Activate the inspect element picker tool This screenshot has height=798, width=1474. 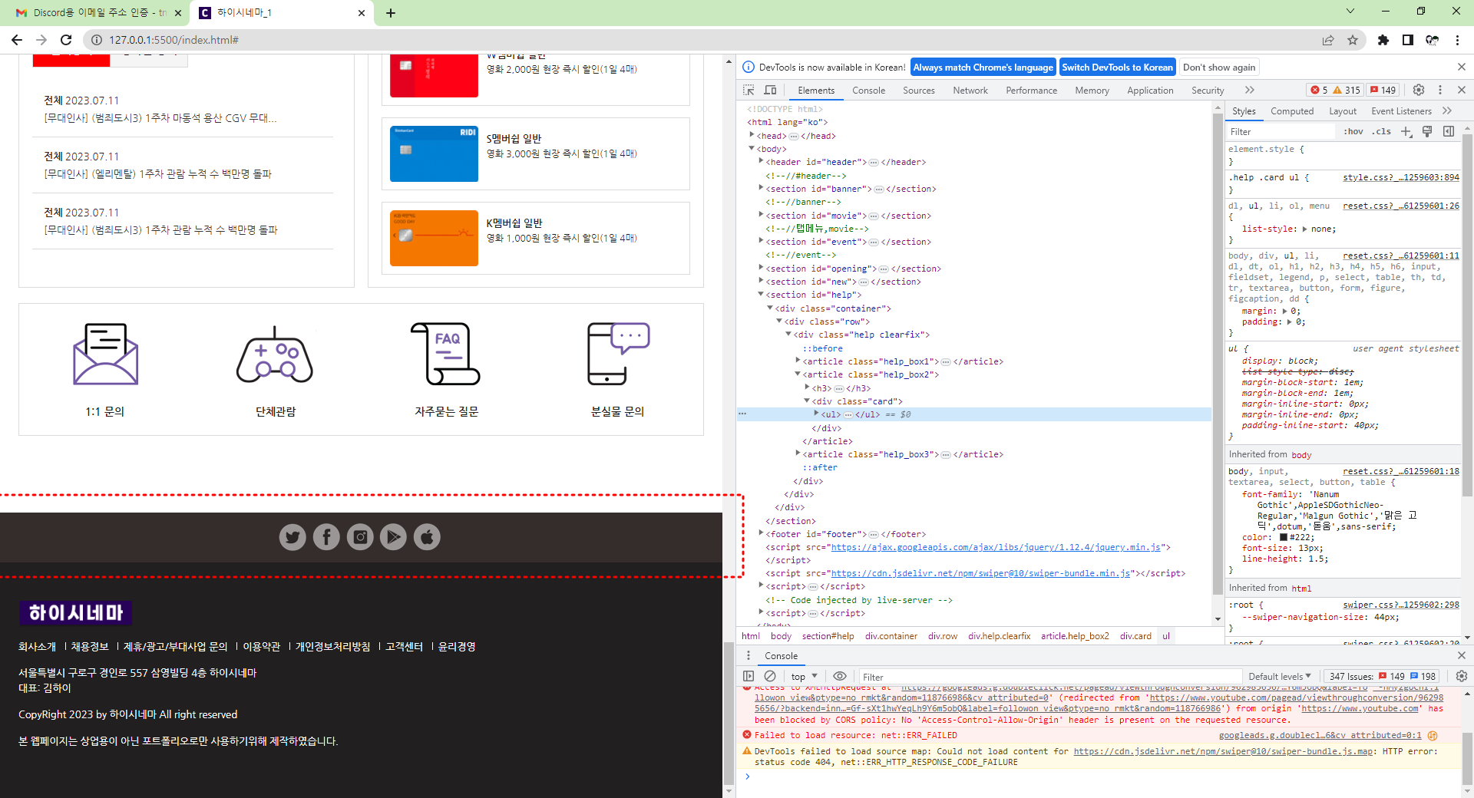pyautogui.click(x=749, y=90)
